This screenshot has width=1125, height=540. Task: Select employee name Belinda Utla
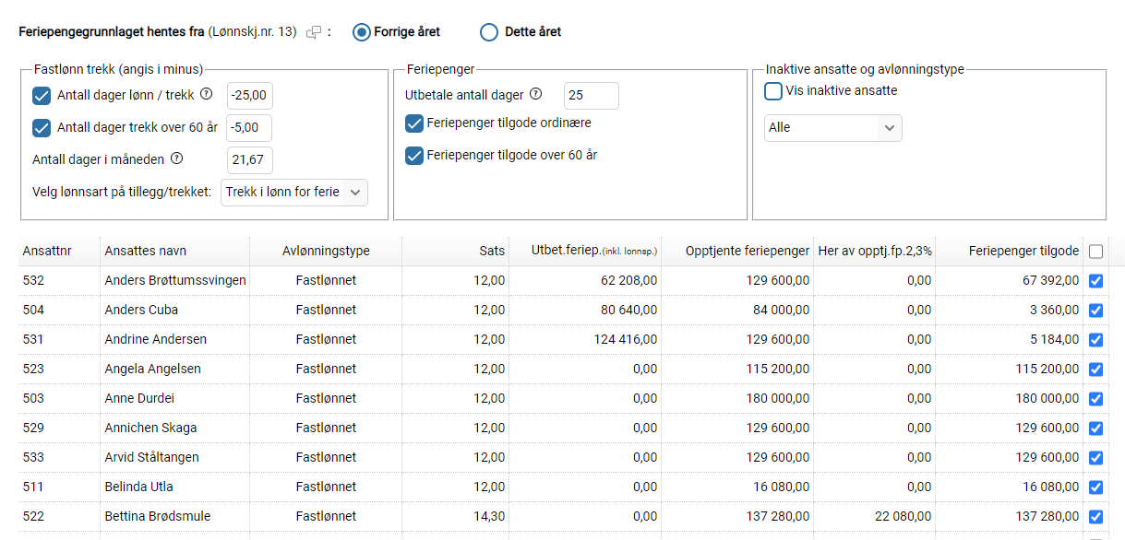138,487
